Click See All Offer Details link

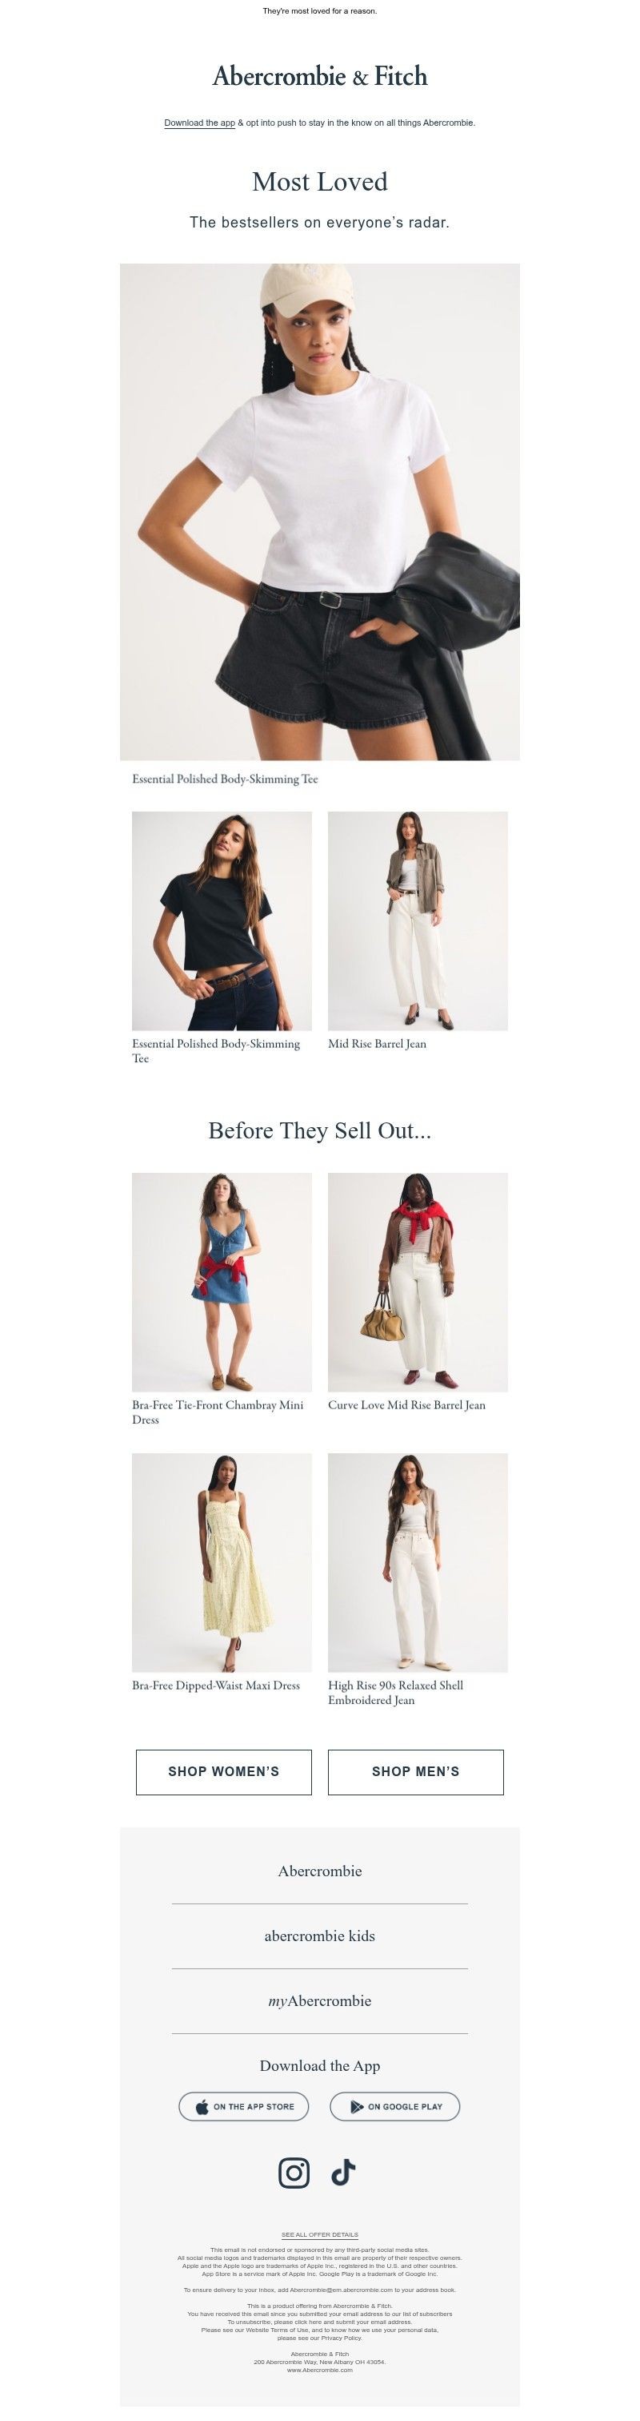coord(320,2235)
